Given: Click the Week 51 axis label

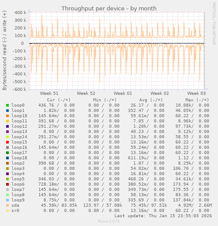Looking at the screenshot, I should pos(49,93).
